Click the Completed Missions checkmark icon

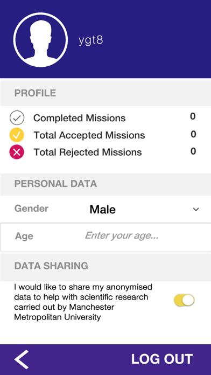click(17, 118)
